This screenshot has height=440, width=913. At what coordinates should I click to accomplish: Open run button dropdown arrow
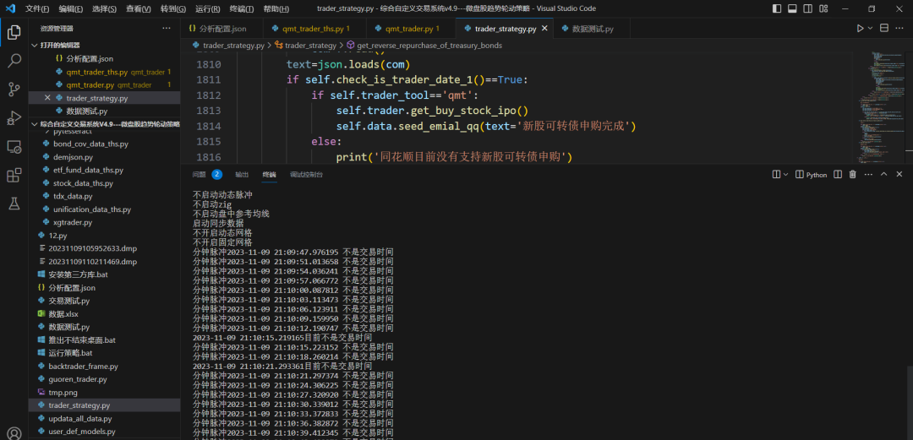(871, 29)
